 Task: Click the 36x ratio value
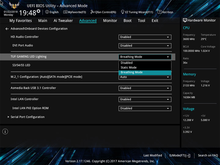(185, 63)
